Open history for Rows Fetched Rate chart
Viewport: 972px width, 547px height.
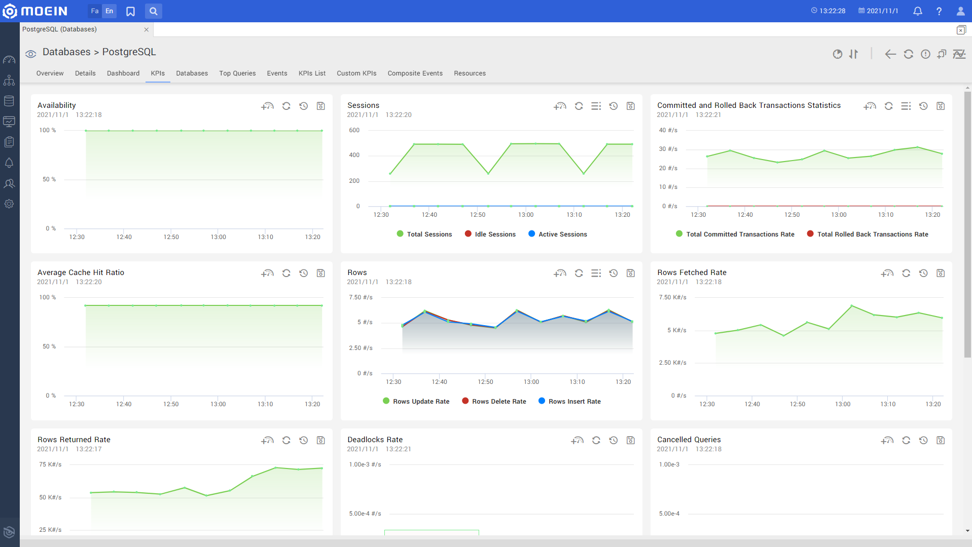(923, 273)
